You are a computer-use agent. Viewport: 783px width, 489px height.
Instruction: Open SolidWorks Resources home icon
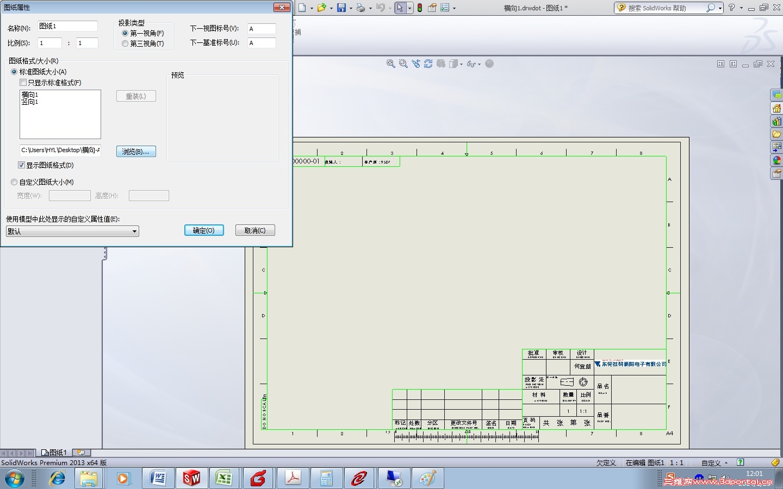coord(776,108)
